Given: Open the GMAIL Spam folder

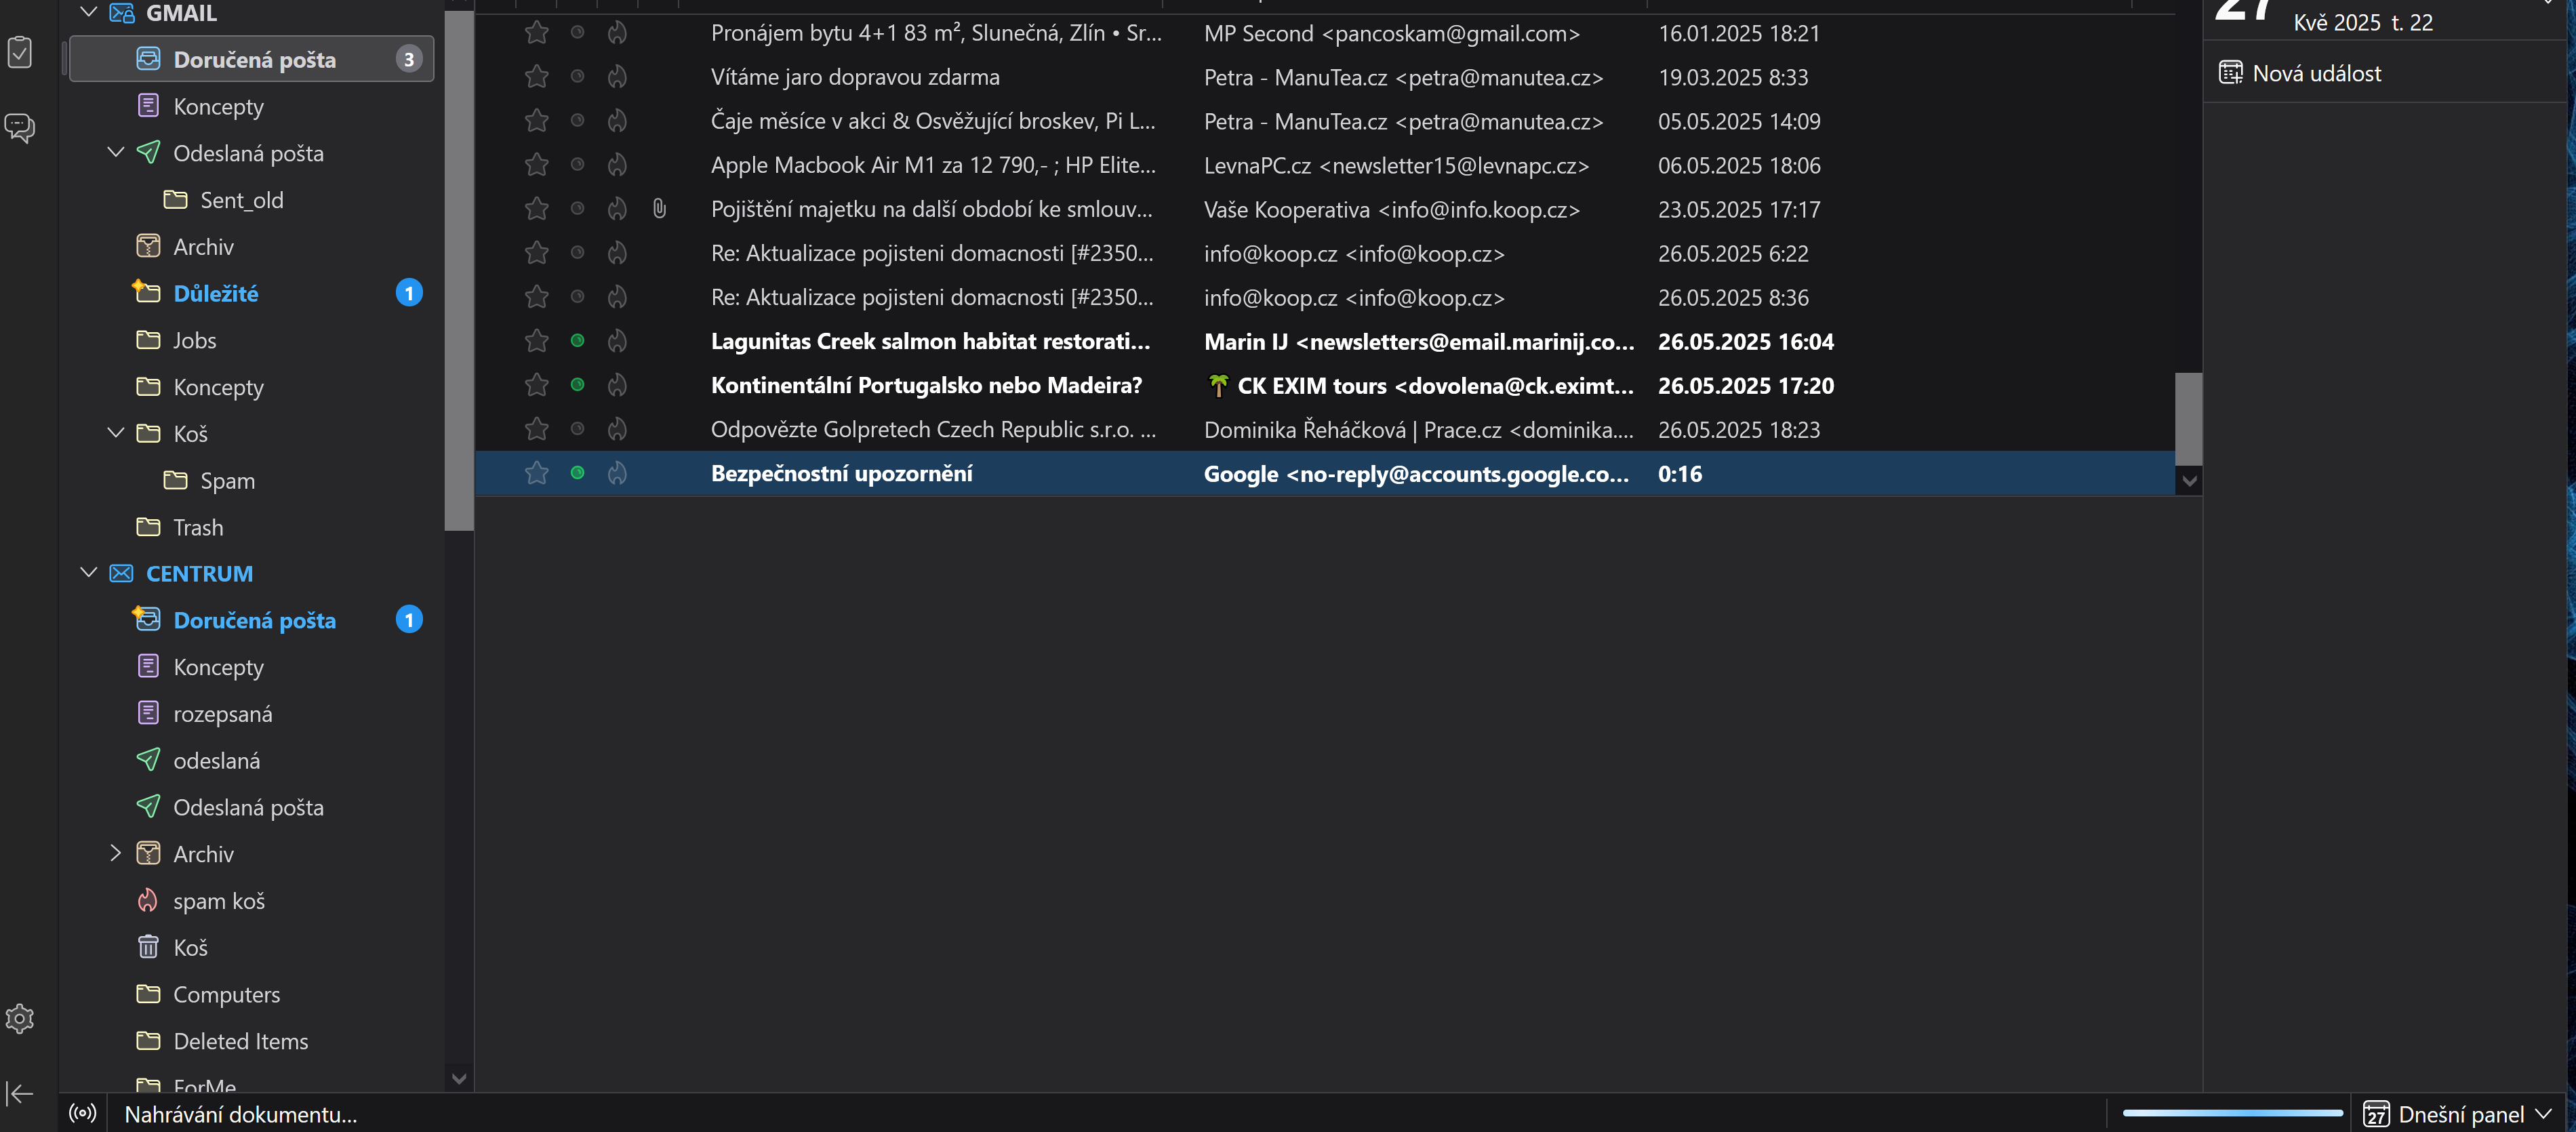Looking at the screenshot, I should (252, 480).
